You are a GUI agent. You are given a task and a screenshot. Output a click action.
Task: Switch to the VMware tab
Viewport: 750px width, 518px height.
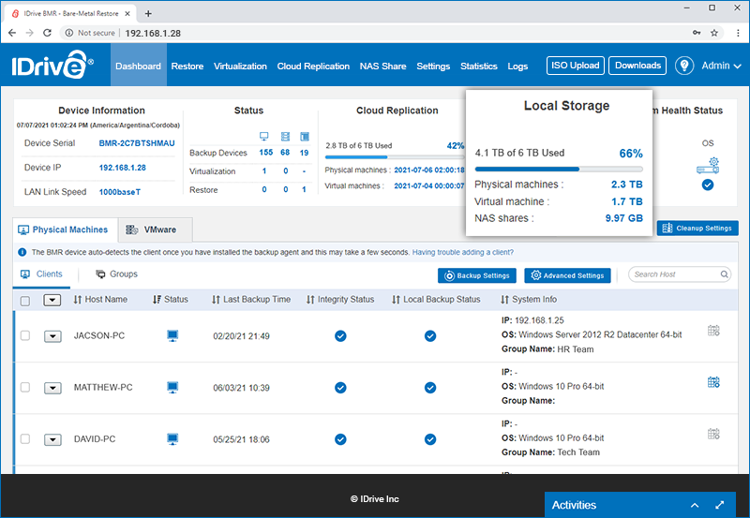click(x=156, y=229)
